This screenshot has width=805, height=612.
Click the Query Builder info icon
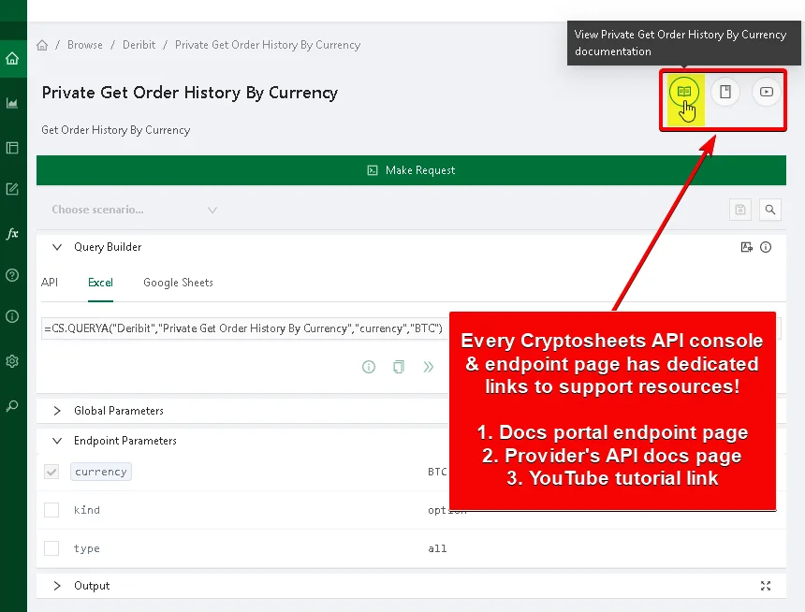766,247
